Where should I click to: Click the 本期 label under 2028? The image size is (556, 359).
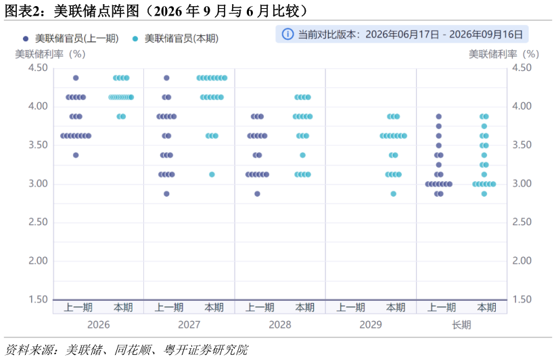pyautogui.click(x=304, y=307)
